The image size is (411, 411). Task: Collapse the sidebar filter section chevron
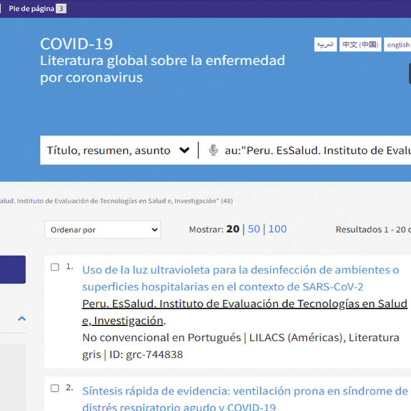tap(22, 319)
